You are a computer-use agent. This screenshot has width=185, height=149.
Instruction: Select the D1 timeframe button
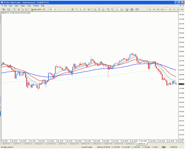click(174, 9)
